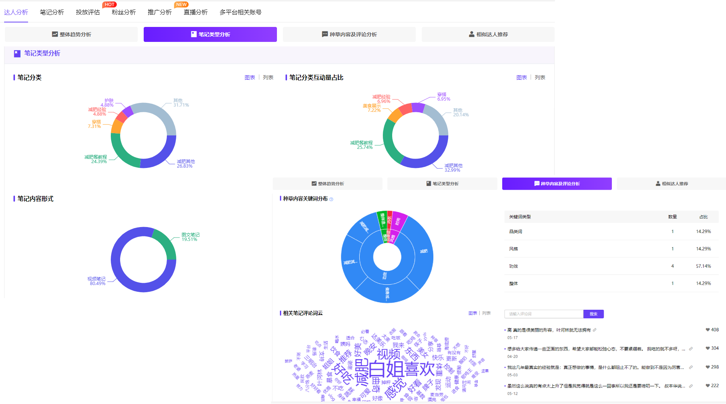Image resolution: width=726 pixels, height=404 pixels.
Task: Click person icon beside 相似达人推荐 in upper row
Action: (472, 34)
